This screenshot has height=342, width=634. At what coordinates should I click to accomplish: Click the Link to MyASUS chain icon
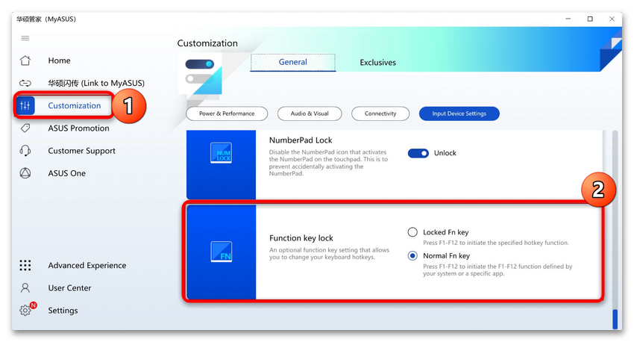[x=25, y=83]
